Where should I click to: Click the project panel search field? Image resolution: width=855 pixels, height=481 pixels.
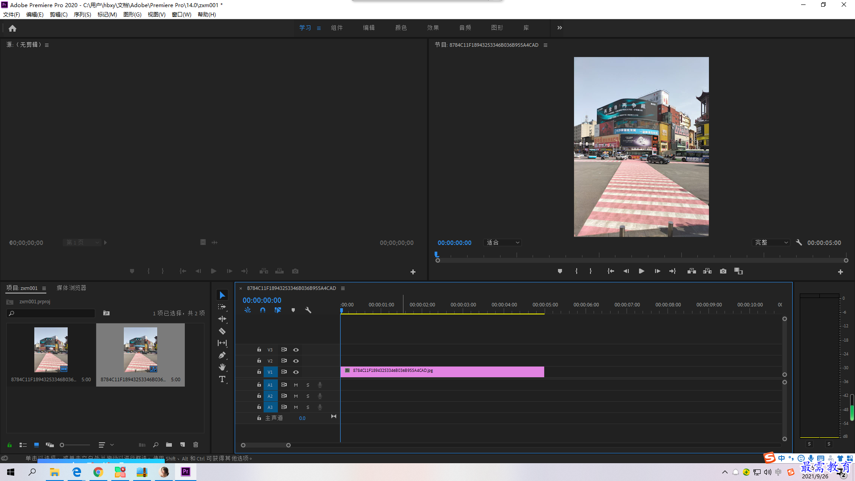(x=51, y=314)
